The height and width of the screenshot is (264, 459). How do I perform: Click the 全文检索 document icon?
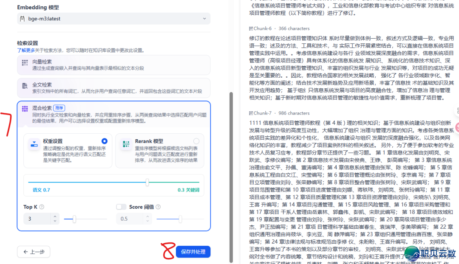25,85
